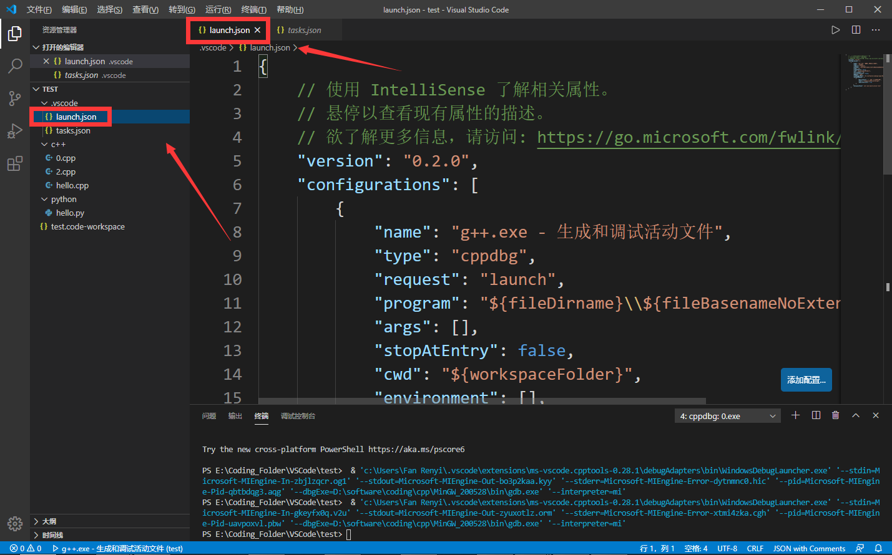Change line ending via CRLF status item
This screenshot has height=555, width=892.
755,549
